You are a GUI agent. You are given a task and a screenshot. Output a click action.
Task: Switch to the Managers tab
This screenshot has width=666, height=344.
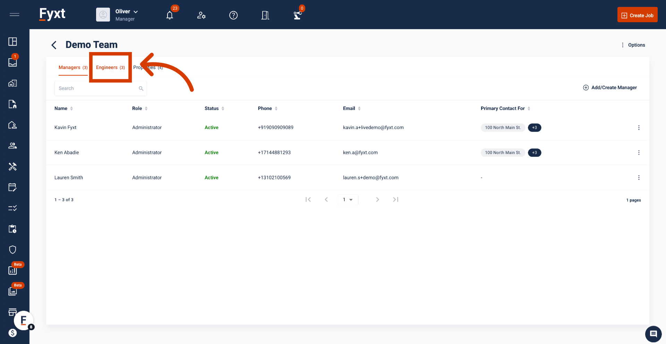click(73, 68)
